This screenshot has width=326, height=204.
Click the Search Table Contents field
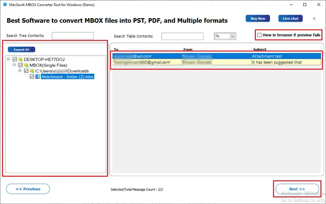182,36
